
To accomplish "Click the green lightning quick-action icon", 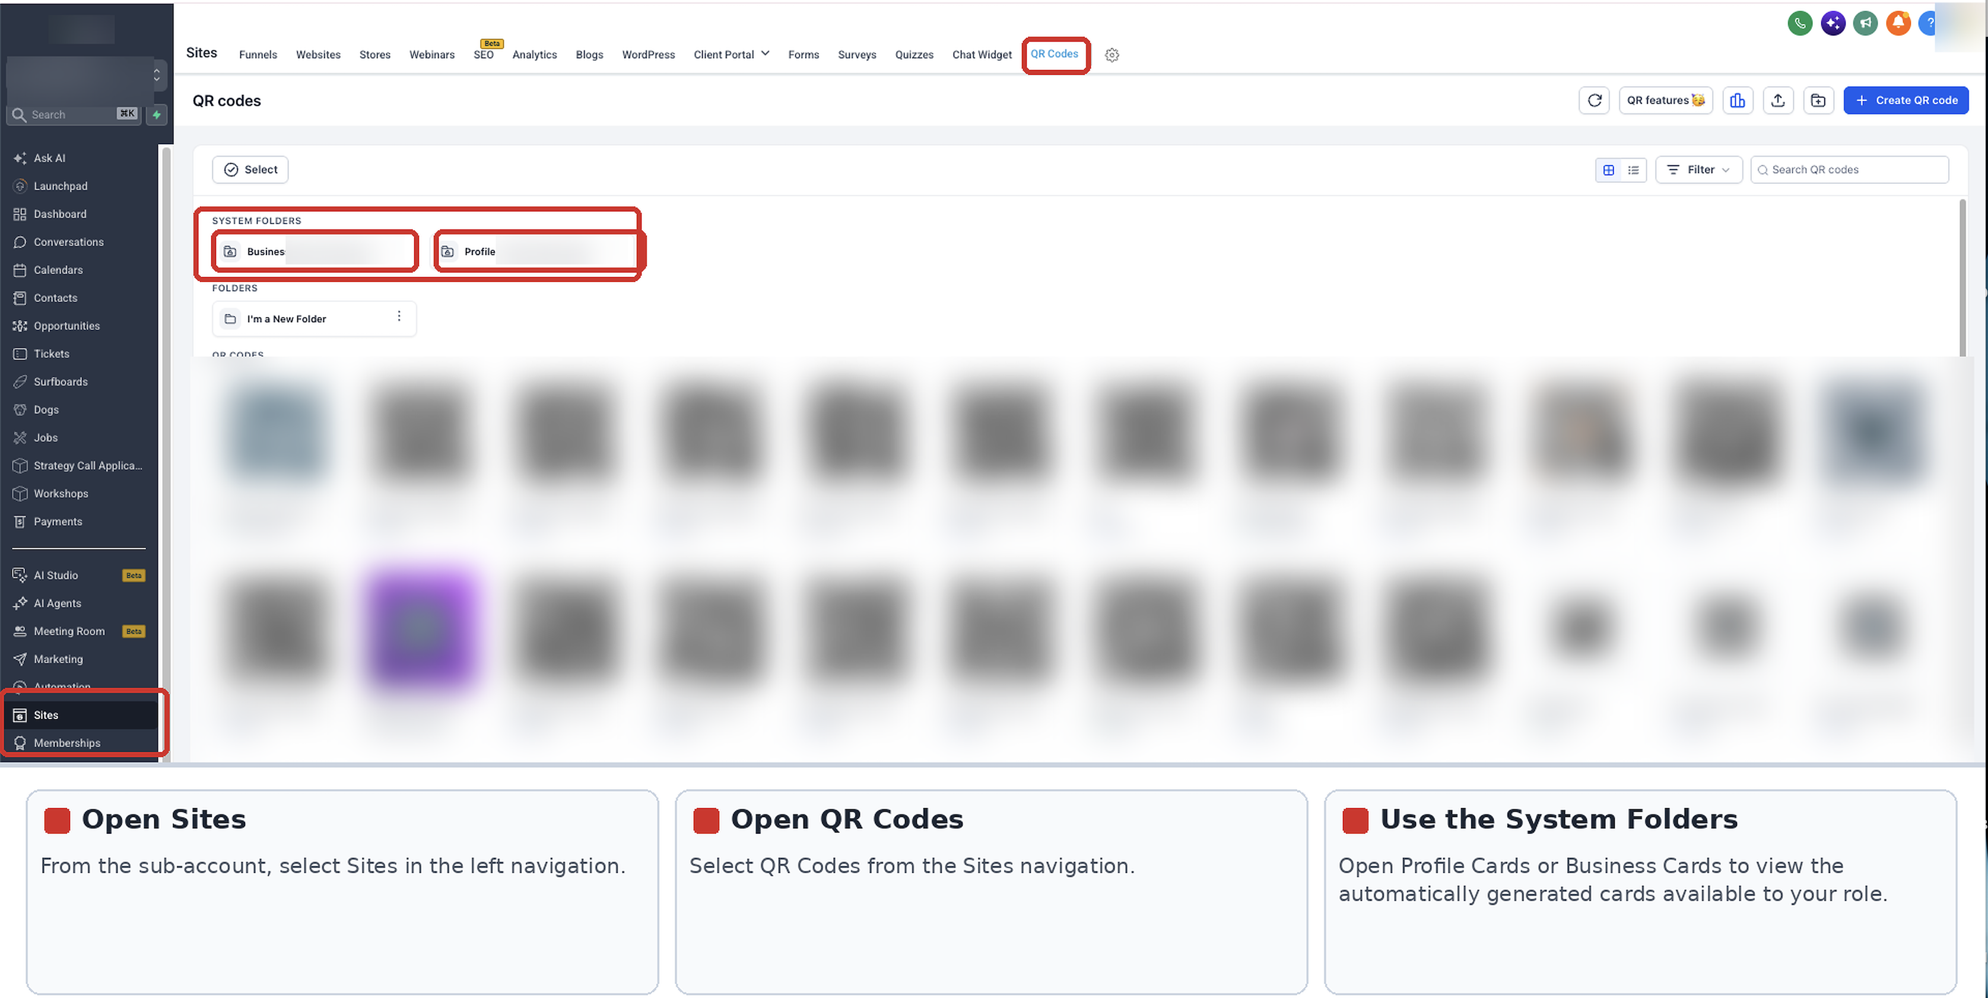I will pyautogui.click(x=157, y=115).
